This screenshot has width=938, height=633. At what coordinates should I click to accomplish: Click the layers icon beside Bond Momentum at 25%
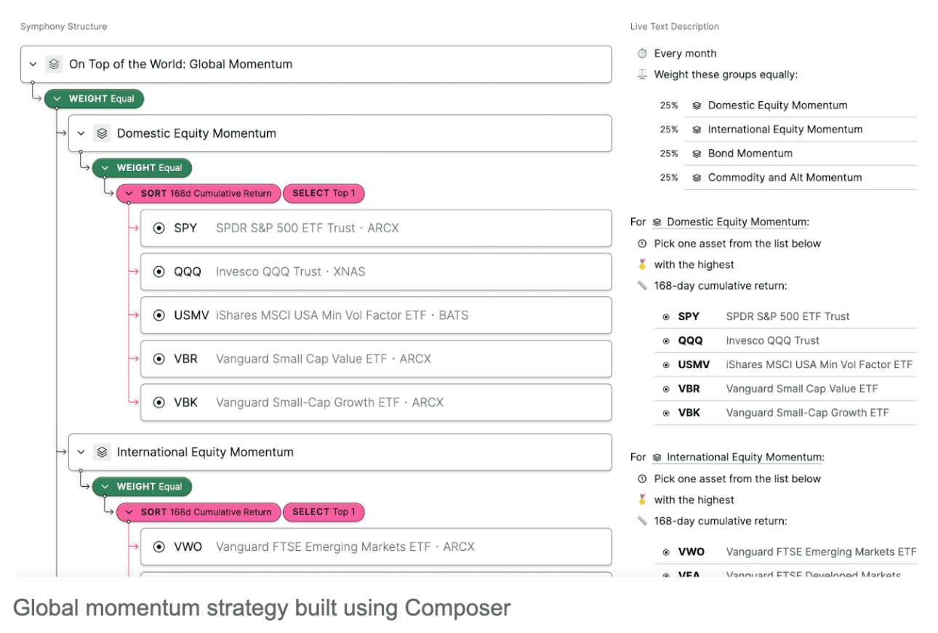(697, 154)
